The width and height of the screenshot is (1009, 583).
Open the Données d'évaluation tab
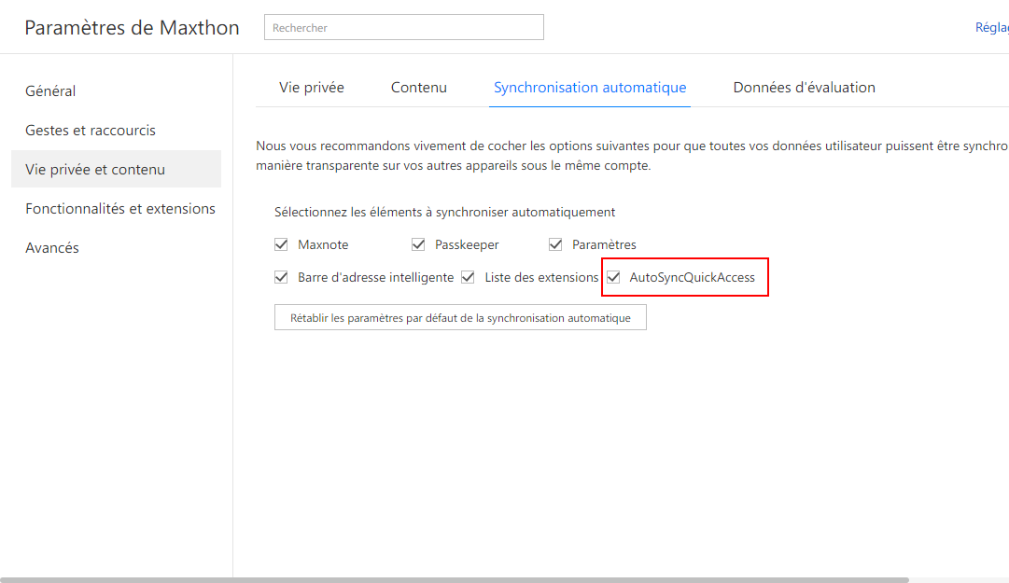point(804,88)
